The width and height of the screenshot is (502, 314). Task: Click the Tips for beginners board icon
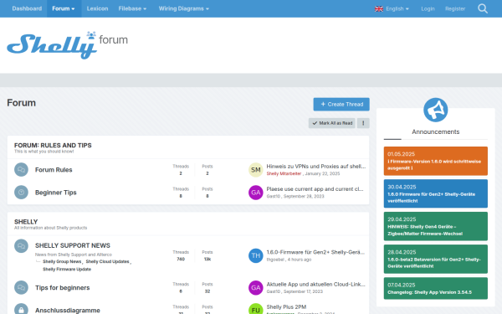pyautogui.click(x=21, y=287)
